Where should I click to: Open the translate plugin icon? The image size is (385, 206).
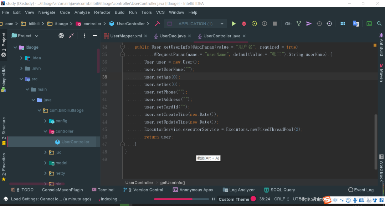click(356, 24)
